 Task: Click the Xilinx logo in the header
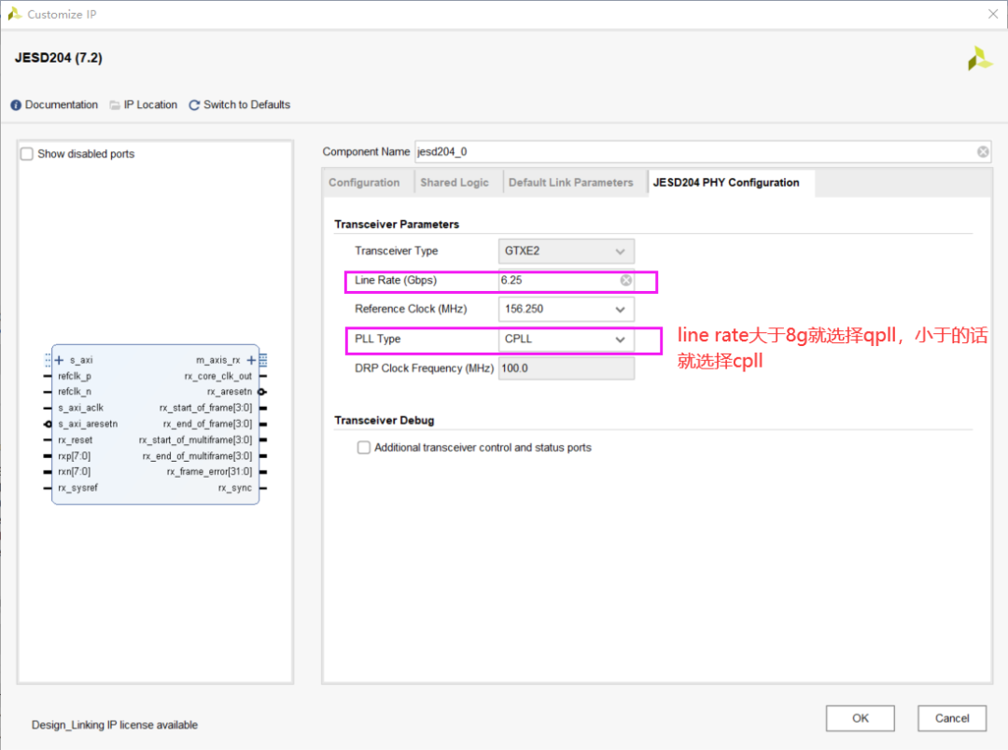pos(980,59)
